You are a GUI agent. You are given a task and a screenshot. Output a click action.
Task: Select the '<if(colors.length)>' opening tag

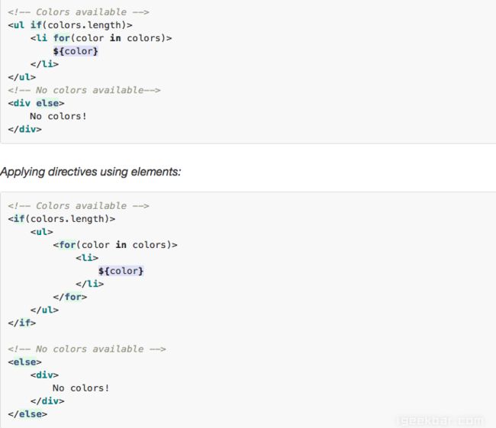(62, 219)
